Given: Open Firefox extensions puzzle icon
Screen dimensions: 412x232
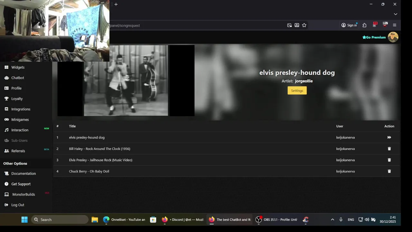Looking at the screenshot, I should pyautogui.click(x=364, y=25).
